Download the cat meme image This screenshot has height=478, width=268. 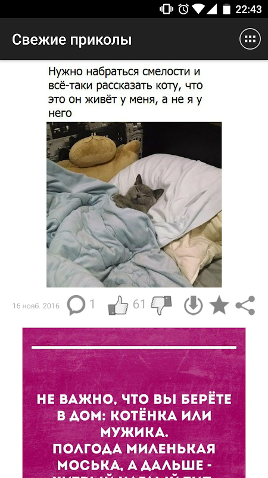[x=193, y=305]
